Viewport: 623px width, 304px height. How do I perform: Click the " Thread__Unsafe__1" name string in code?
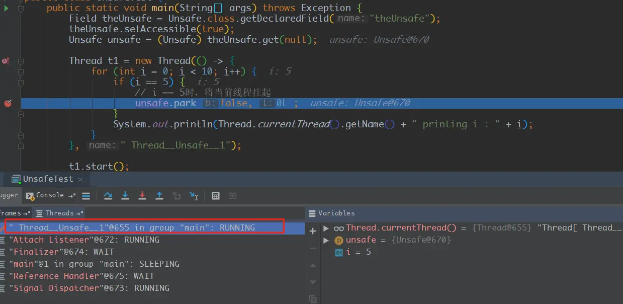(x=175, y=145)
